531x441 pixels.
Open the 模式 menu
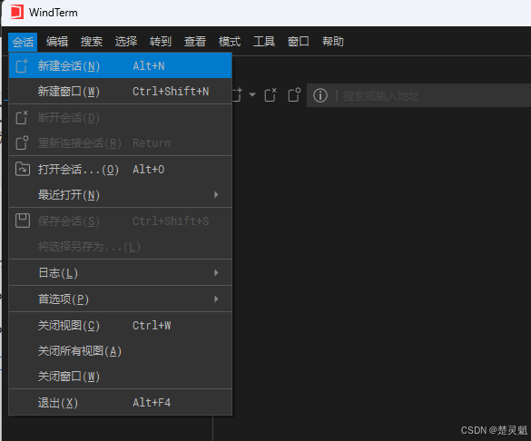230,42
